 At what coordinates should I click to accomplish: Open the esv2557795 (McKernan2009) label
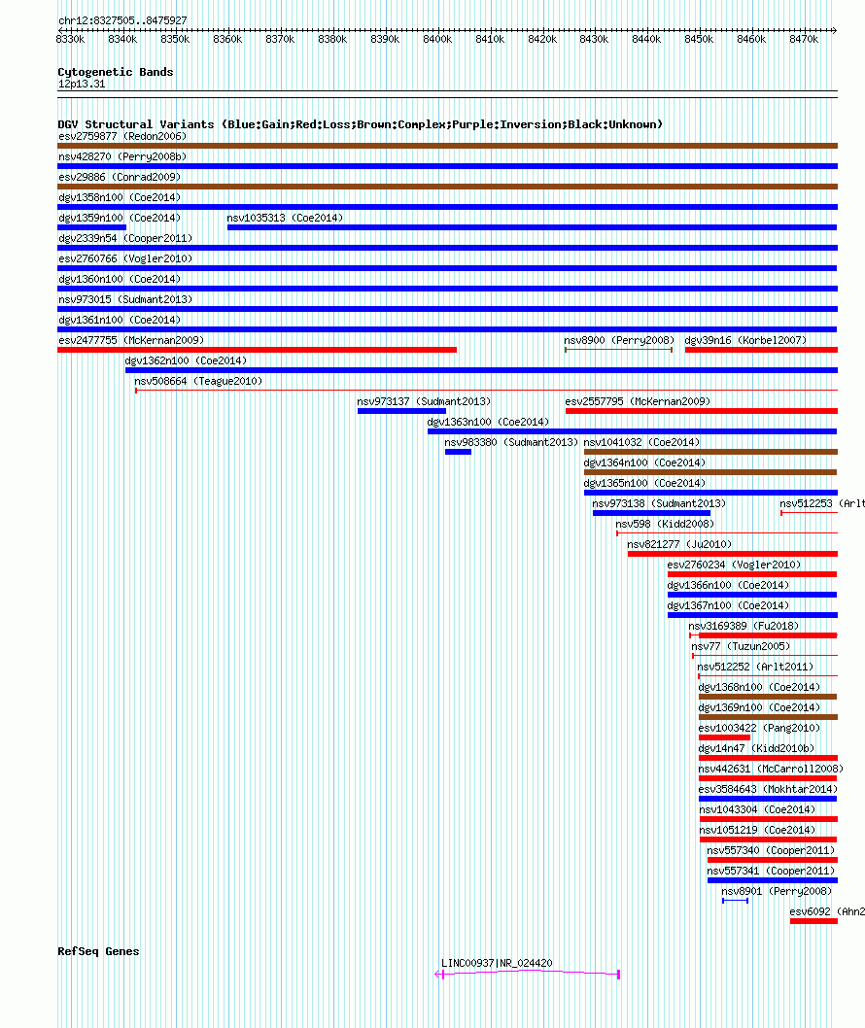(x=638, y=401)
